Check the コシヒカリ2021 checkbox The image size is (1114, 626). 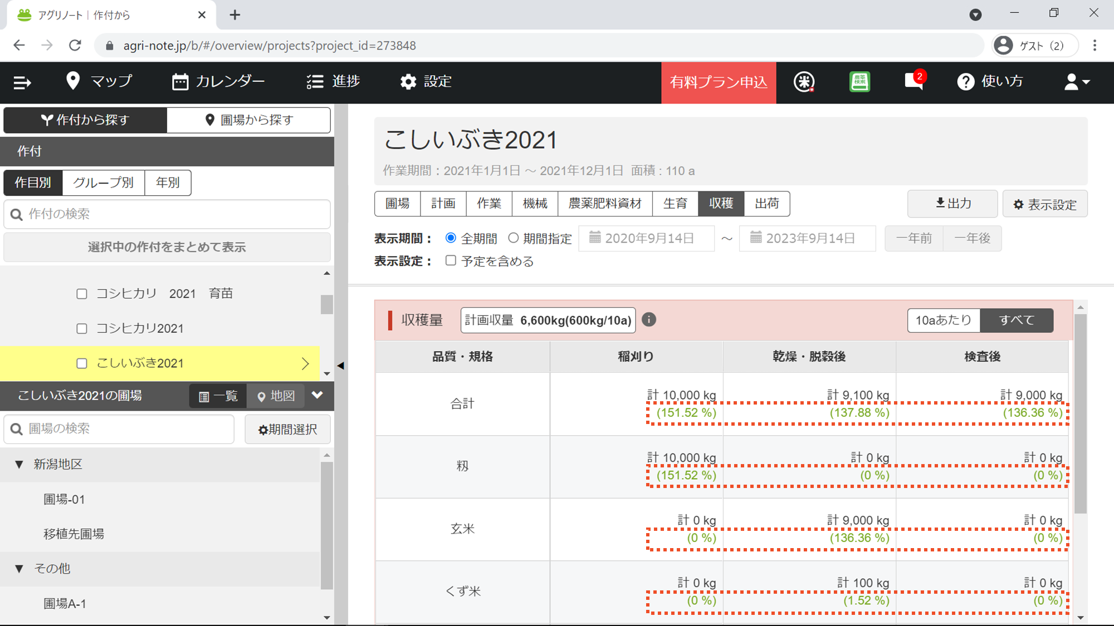click(82, 328)
